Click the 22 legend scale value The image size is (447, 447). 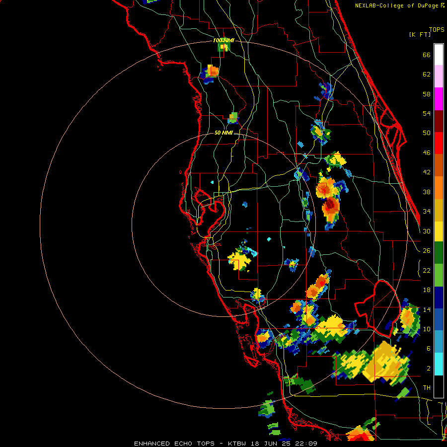point(427,270)
